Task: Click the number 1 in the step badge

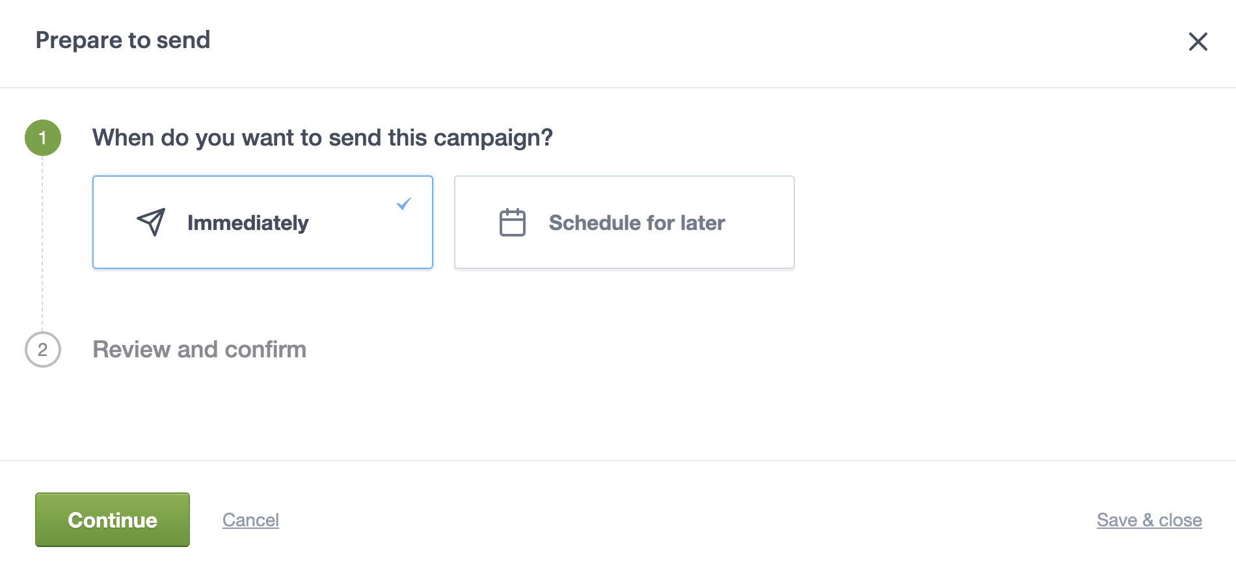Action: (43, 138)
